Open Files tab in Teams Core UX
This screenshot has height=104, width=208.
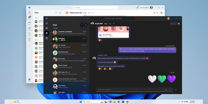click(89, 13)
